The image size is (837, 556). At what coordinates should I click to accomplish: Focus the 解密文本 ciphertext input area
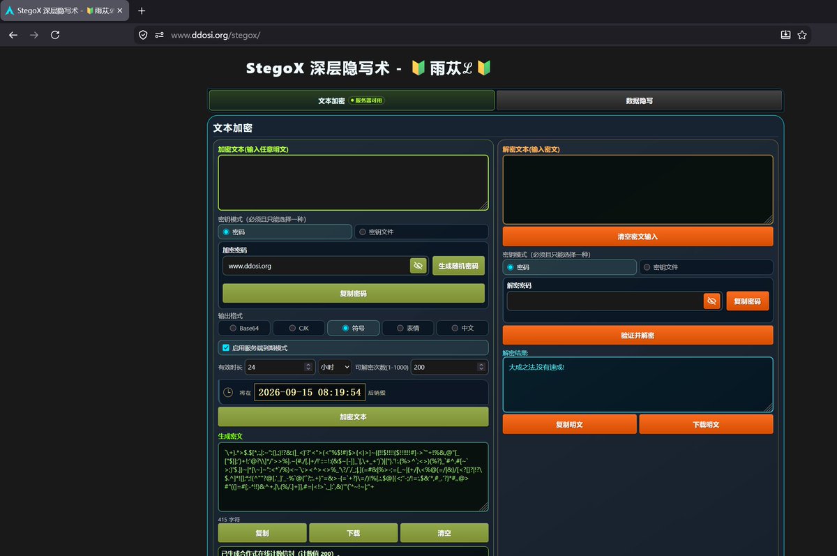(638, 190)
